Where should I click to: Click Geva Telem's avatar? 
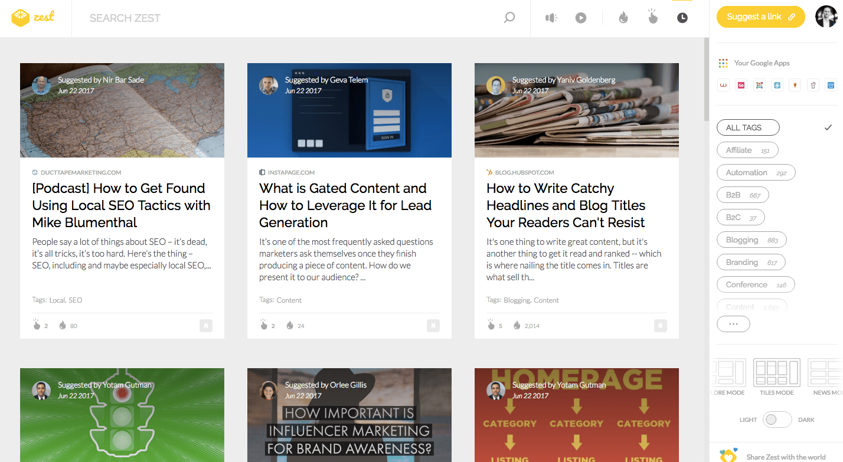pyautogui.click(x=269, y=86)
